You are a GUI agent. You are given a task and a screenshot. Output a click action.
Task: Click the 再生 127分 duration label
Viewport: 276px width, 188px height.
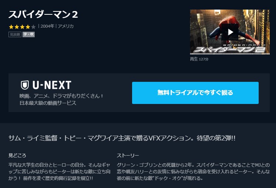199,59
